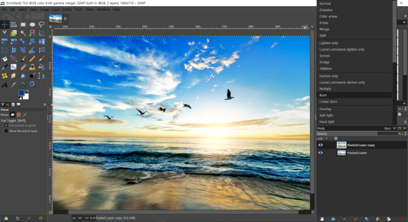Hide the Pasted Layer copy layer
The image size is (408, 222).
coord(321,145)
